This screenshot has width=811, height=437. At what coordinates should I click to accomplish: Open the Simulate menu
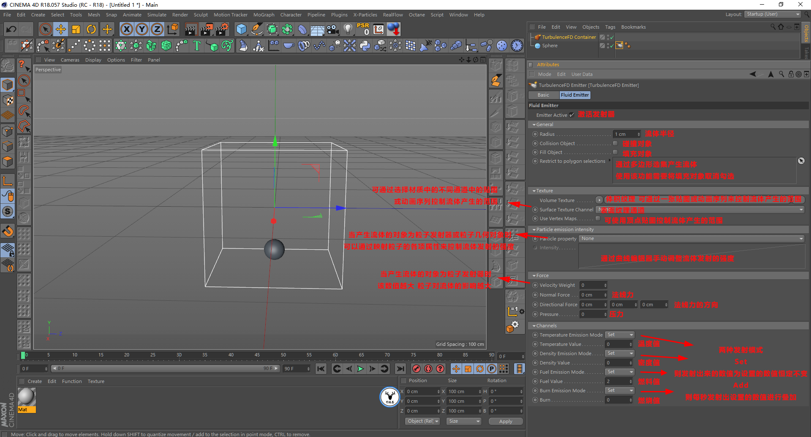click(157, 15)
